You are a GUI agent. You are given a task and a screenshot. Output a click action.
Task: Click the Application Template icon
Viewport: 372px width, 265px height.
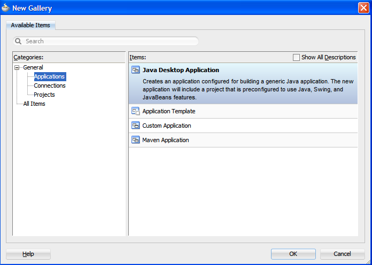136,111
